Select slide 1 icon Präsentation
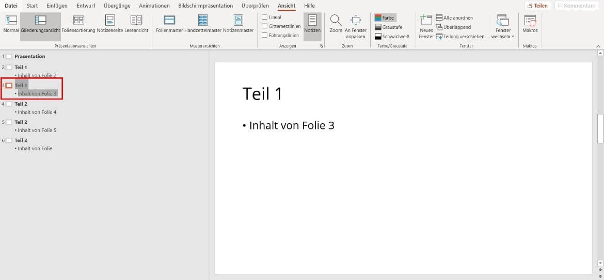The image size is (604, 280). [9, 57]
